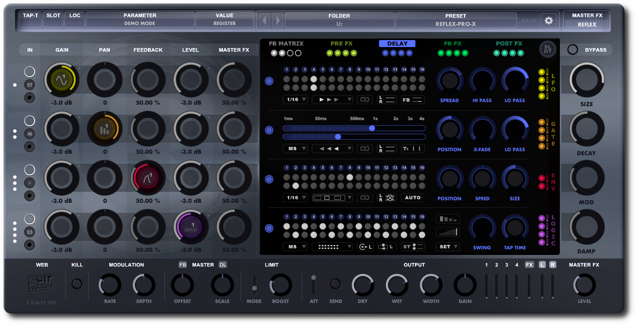The width and height of the screenshot is (636, 325).
Task: Click the ST input mode button
Action: 30,85
